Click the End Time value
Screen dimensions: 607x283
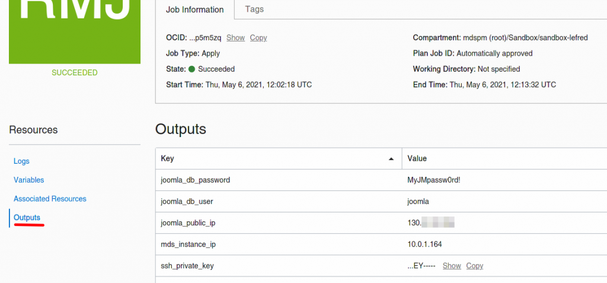(x=503, y=84)
